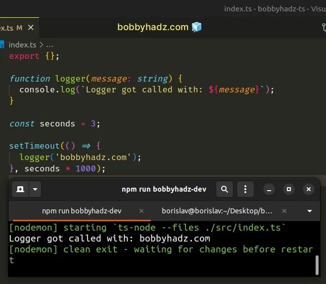Open the source control compare icon
Image resolution: width=326 pixels, height=284 pixels.
[x=324, y=27]
